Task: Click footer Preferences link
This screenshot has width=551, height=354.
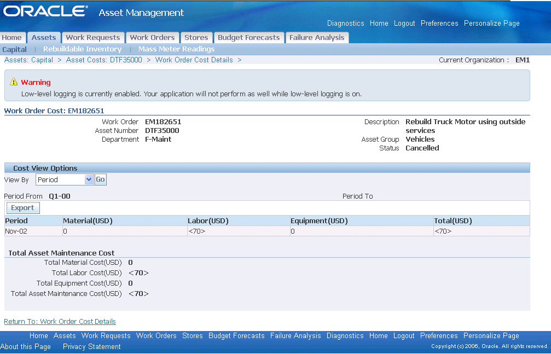Action: coord(439,336)
